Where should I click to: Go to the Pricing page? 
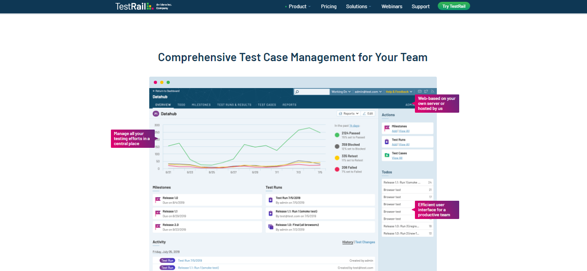[x=329, y=6]
